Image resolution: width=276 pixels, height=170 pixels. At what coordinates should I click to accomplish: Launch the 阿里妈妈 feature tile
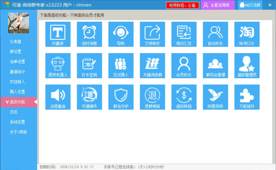pyautogui.click(x=215, y=97)
